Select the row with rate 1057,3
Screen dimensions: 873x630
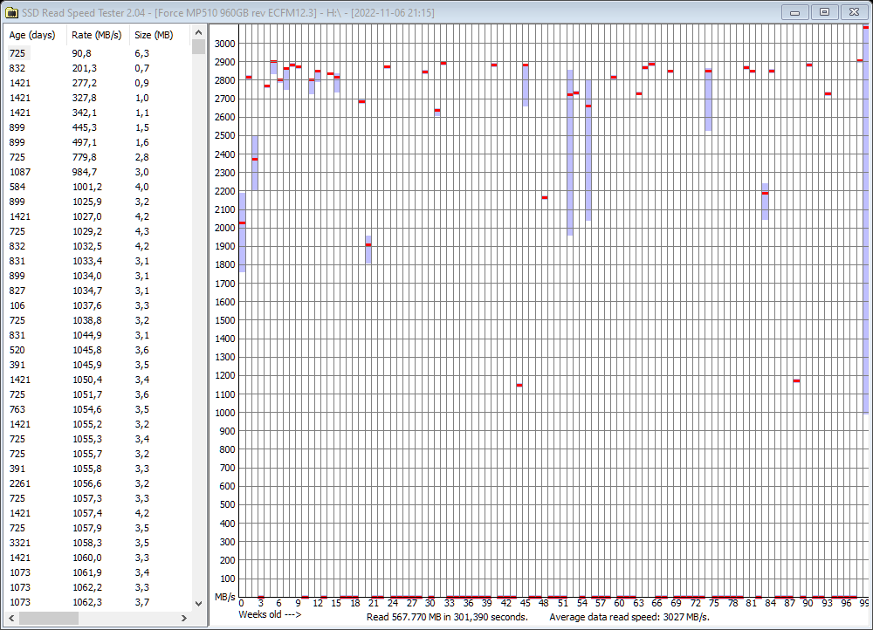tap(98, 498)
